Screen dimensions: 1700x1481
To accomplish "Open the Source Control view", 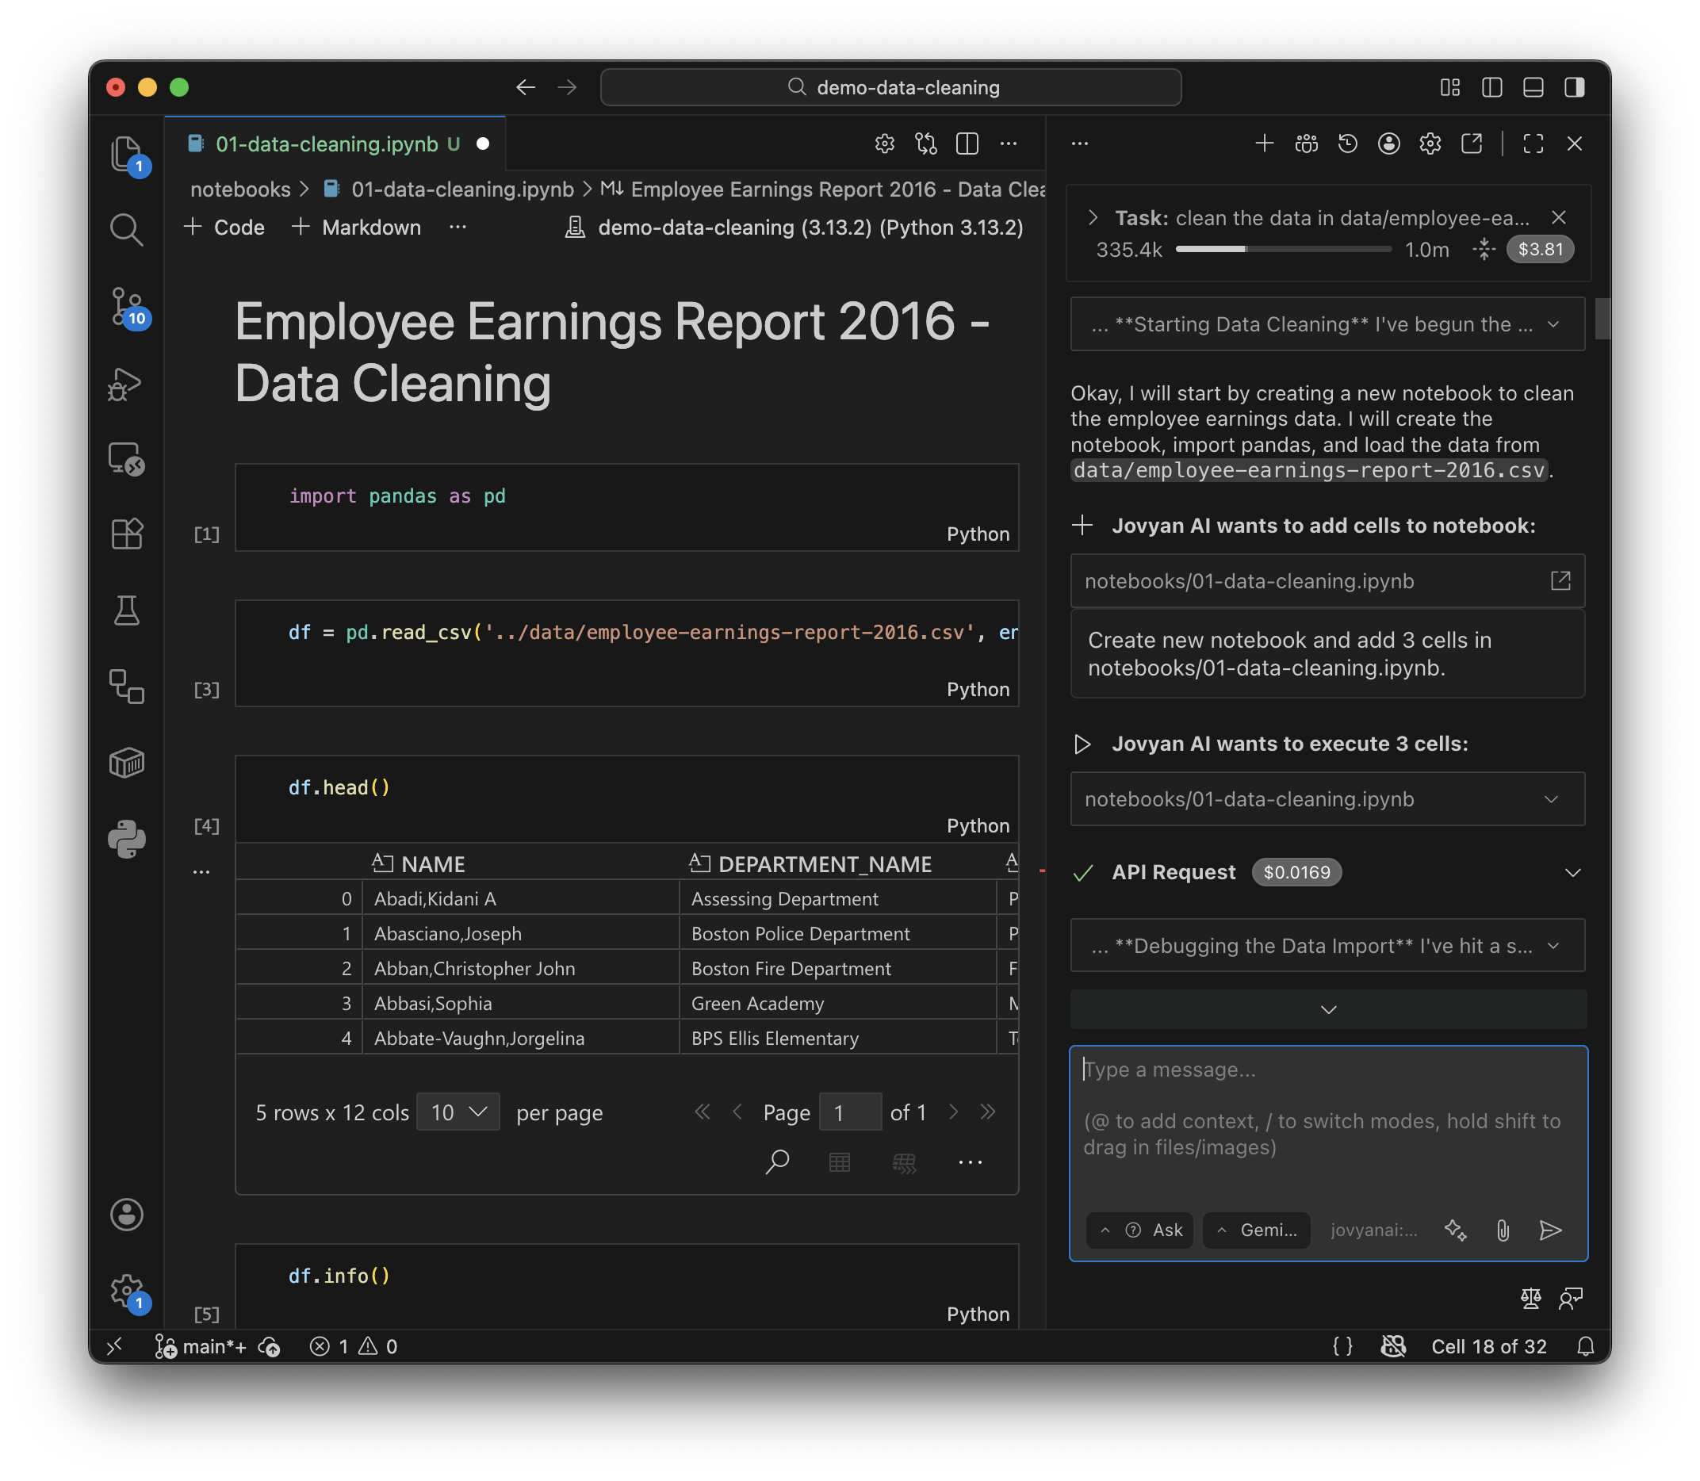I will tap(126, 308).
